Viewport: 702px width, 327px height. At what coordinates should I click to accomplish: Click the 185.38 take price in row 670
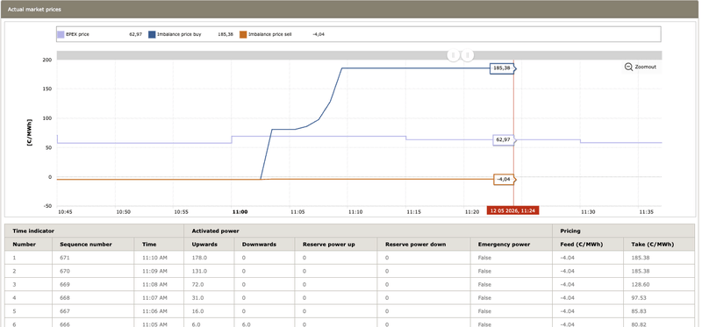pyautogui.click(x=660, y=271)
